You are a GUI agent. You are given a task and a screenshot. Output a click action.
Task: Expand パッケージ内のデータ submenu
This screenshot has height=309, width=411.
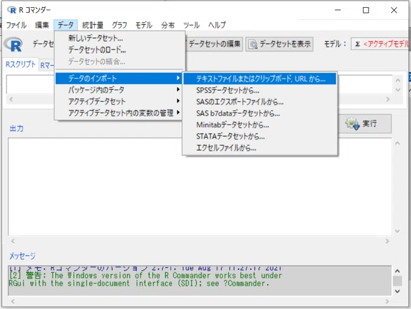119,90
